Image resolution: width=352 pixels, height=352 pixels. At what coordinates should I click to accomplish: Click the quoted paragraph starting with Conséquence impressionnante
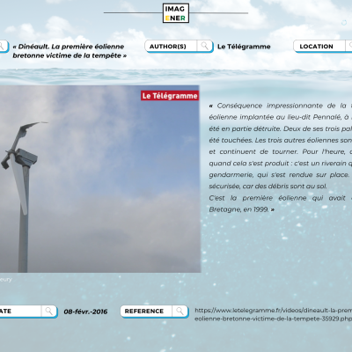tap(281, 145)
